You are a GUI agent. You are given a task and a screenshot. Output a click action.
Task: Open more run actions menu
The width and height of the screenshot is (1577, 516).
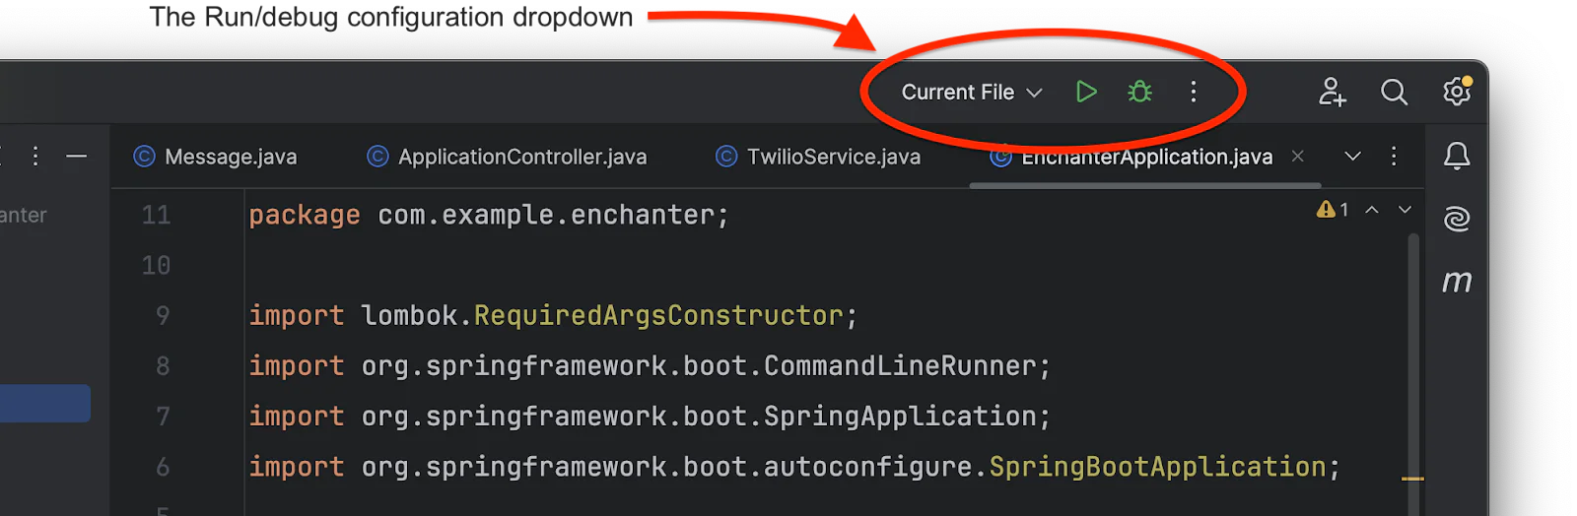tap(1194, 92)
